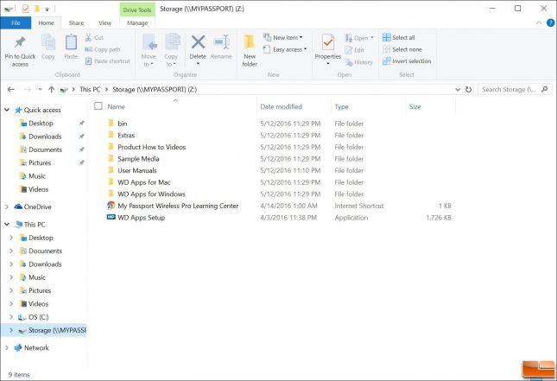Image resolution: width=557 pixels, height=381 pixels.
Task: Click the properties checkmark in title bar
Action: pos(25,8)
